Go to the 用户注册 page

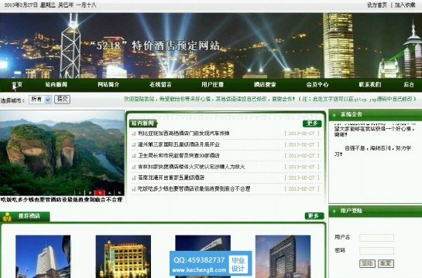[213, 85]
